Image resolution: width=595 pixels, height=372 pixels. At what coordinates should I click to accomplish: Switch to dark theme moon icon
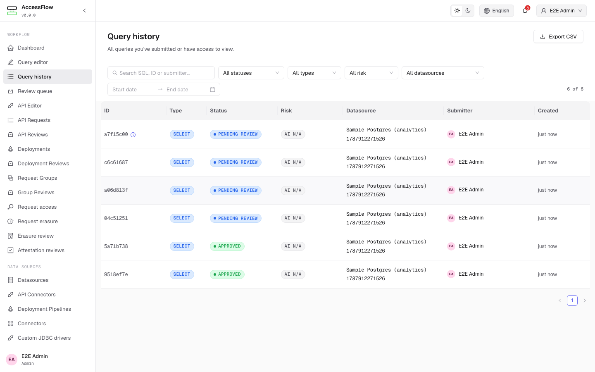pos(468,11)
